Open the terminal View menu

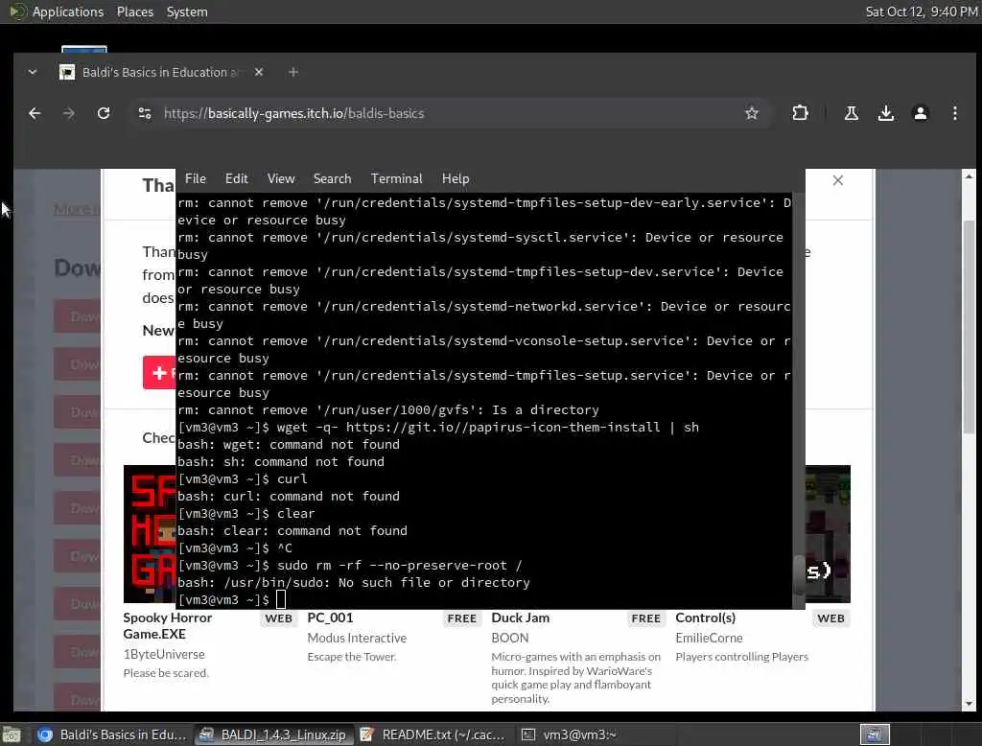tap(281, 178)
